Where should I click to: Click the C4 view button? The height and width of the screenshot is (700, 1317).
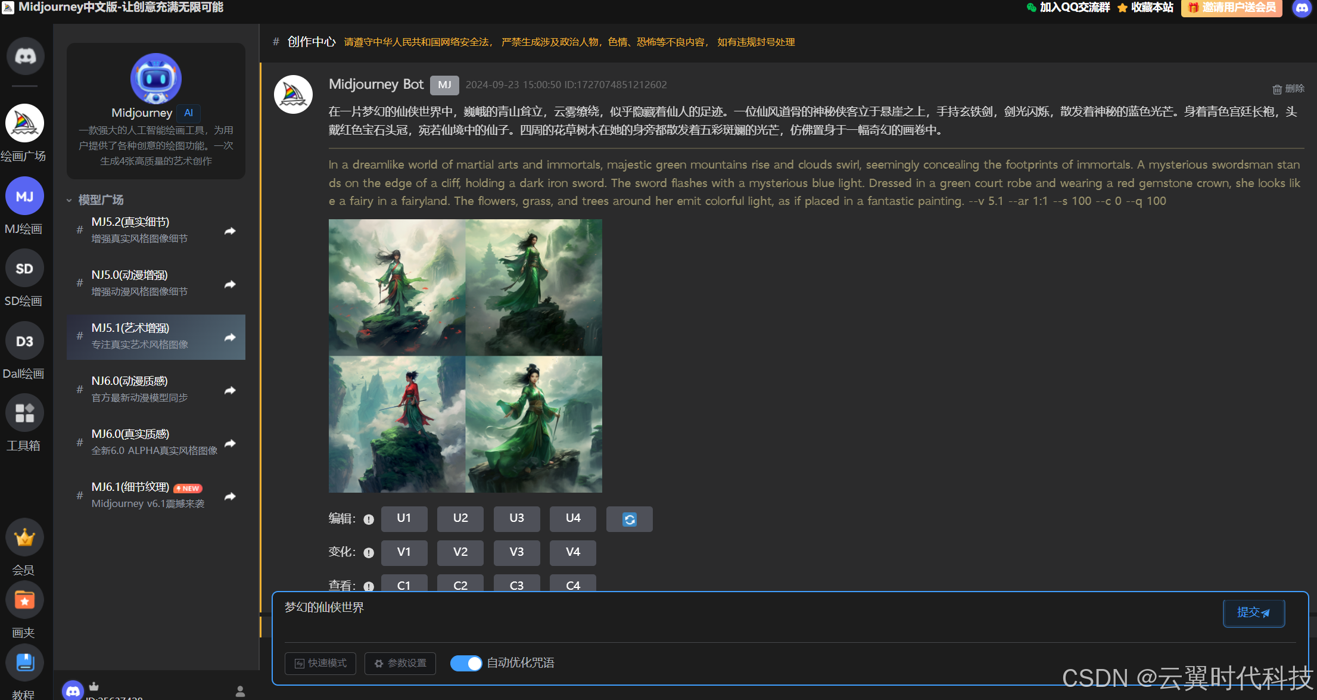coord(573,583)
